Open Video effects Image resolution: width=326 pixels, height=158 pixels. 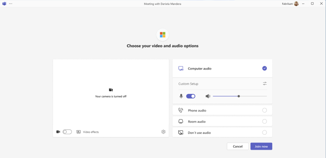coord(88,132)
